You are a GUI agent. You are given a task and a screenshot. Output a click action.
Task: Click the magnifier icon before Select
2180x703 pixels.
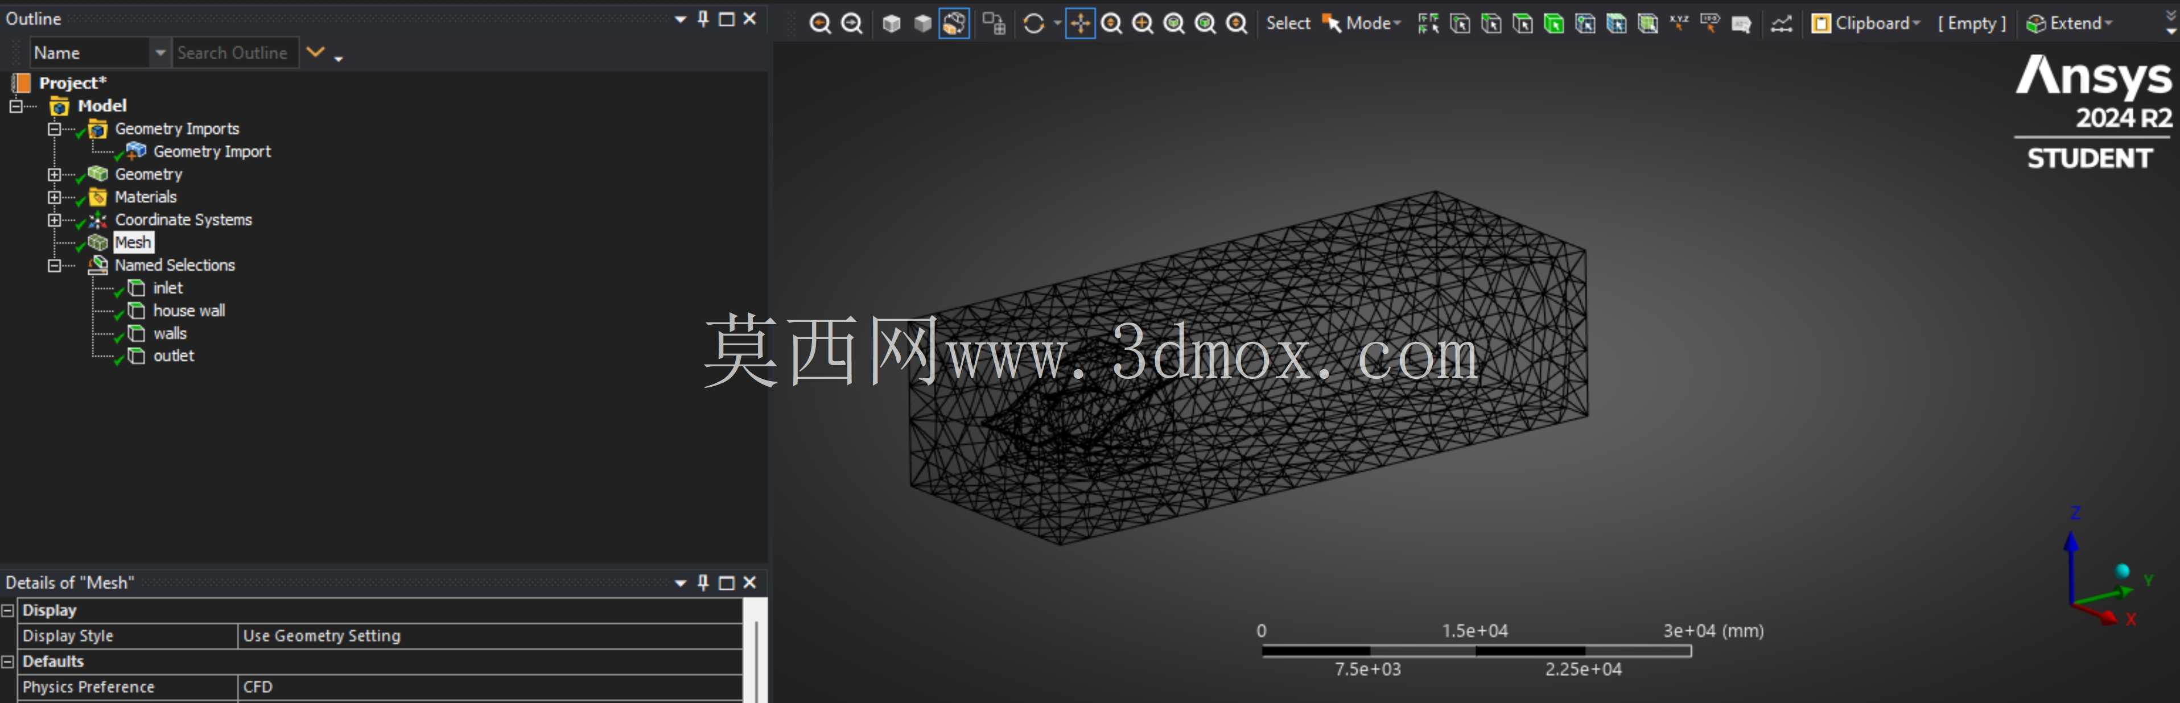[1237, 24]
